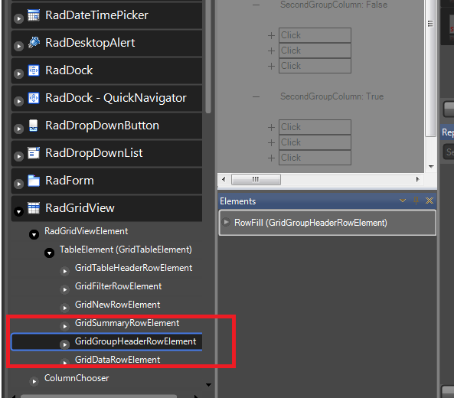Select RowFill (GridGroupHeaderRowElement) element

(x=328, y=223)
